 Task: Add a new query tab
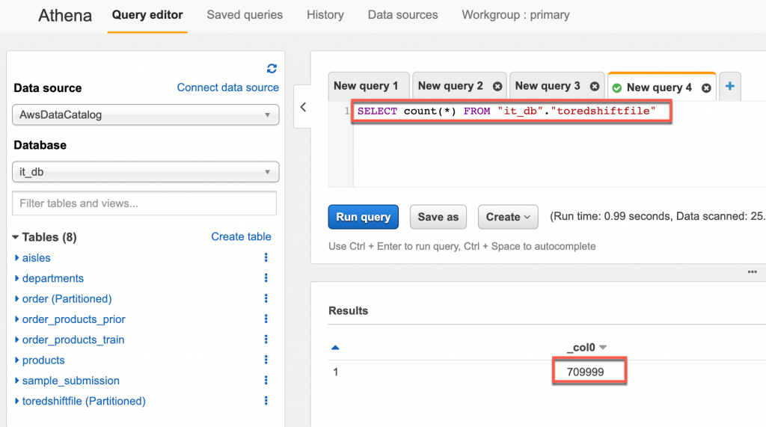(x=729, y=87)
